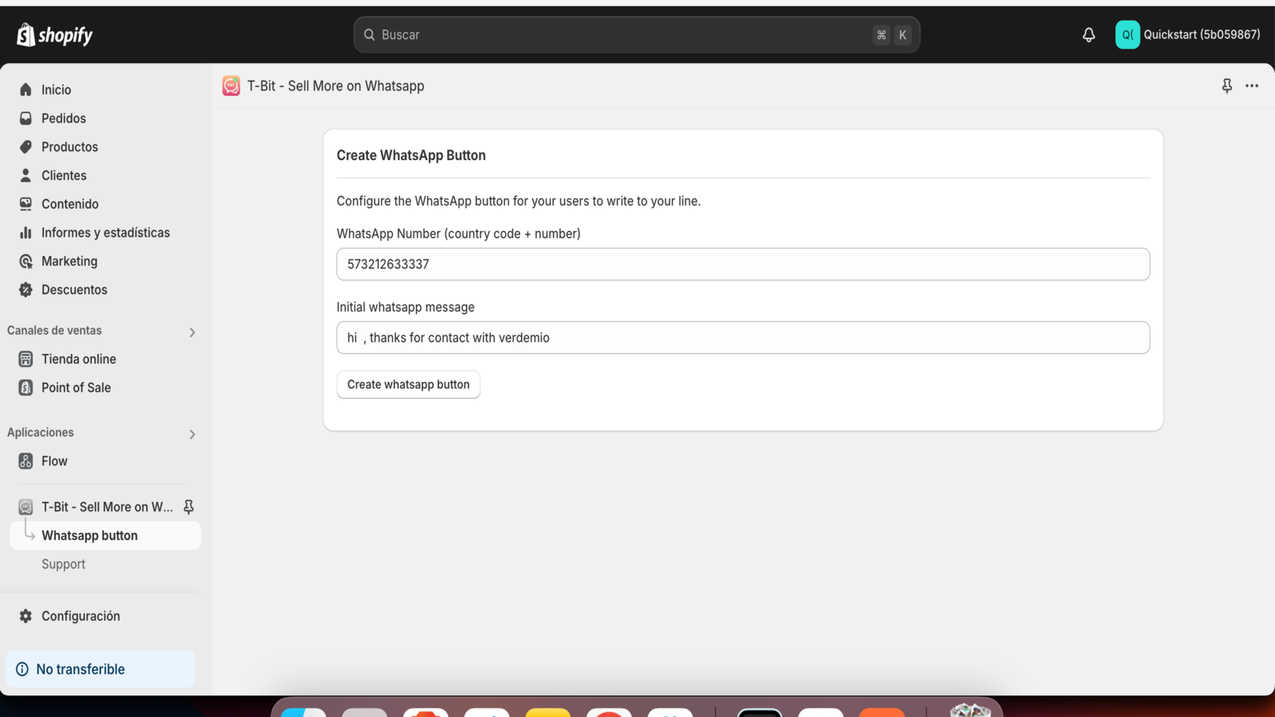Go to Inicio in the sidebar
Screen dimensions: 1275x717
coord(57,90)
